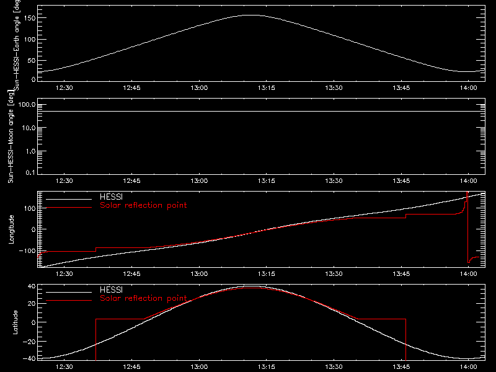Click the 10.0 tick on Moon angle plot
Screen dimensions: 496x372
click(x=29, y=128)
